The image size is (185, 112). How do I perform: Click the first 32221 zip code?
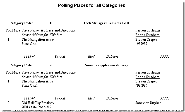tap(165, 57)
